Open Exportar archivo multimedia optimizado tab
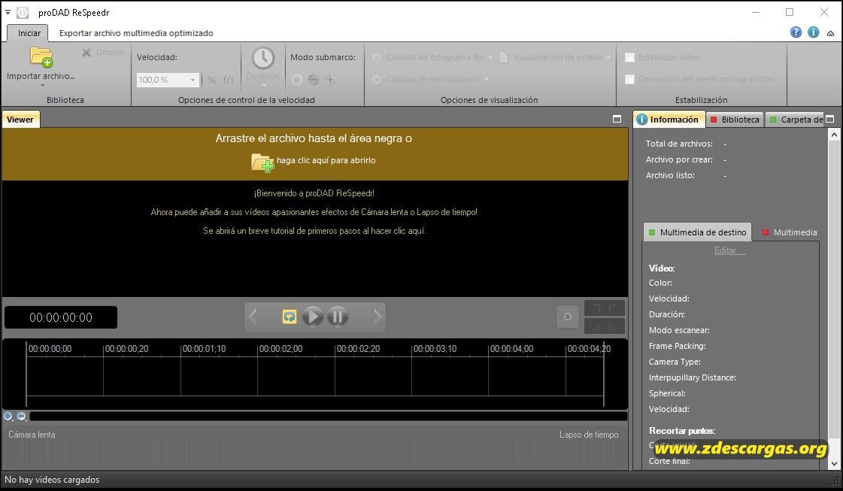The image size is (843, 491). coord(136,33)
